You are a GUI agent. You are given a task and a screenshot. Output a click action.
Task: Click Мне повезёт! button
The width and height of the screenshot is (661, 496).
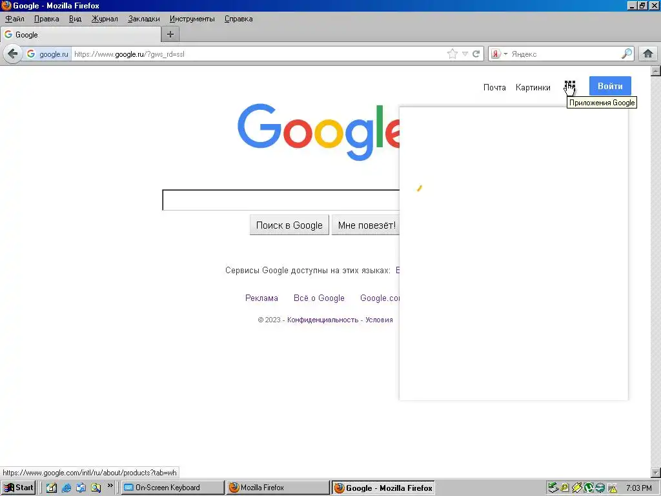[367, 225]
